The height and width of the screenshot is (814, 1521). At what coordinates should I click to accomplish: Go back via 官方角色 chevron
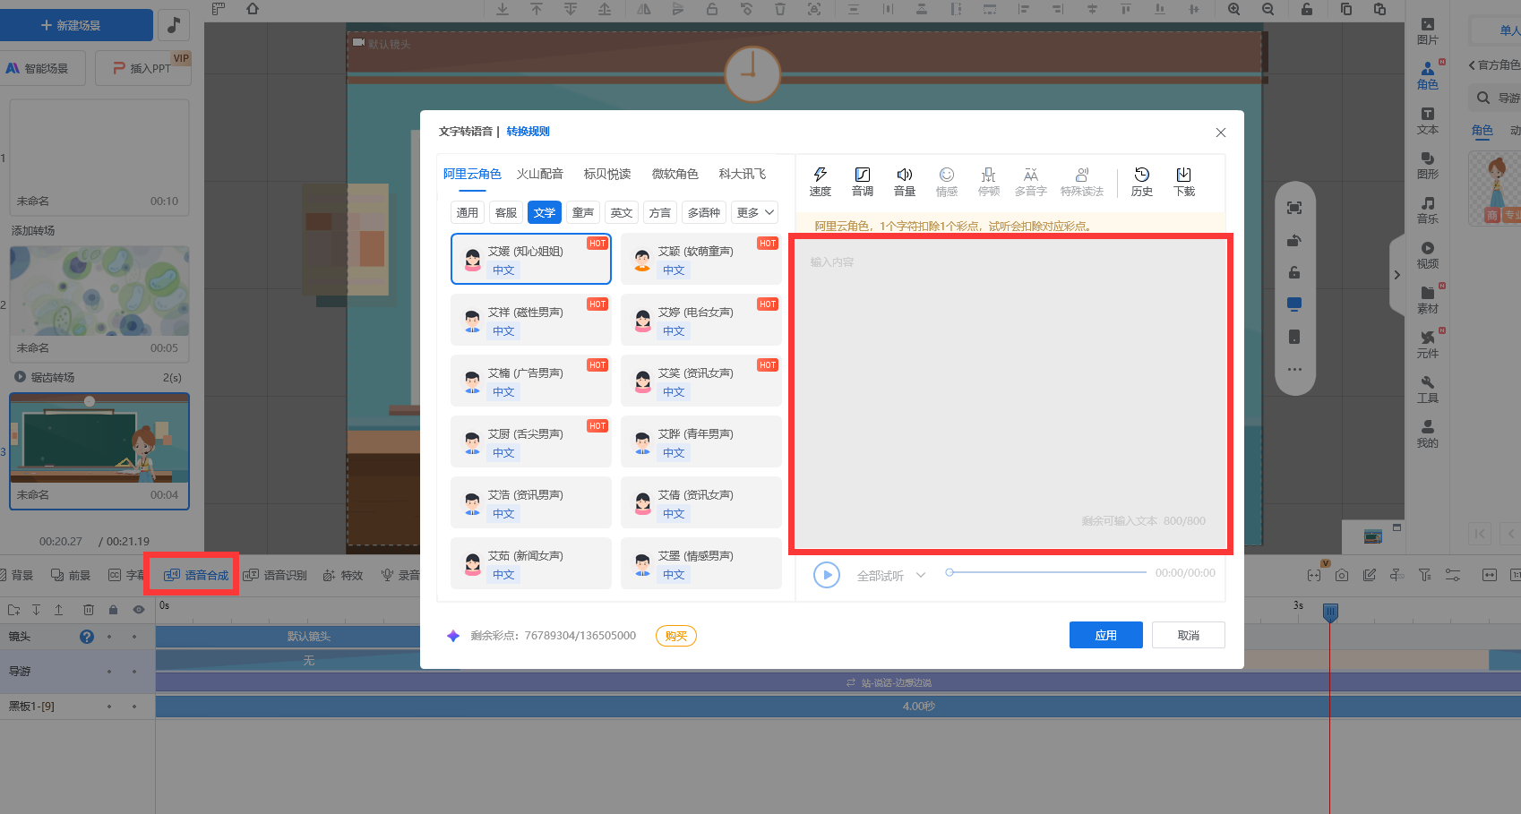(x=1473, y=64)
